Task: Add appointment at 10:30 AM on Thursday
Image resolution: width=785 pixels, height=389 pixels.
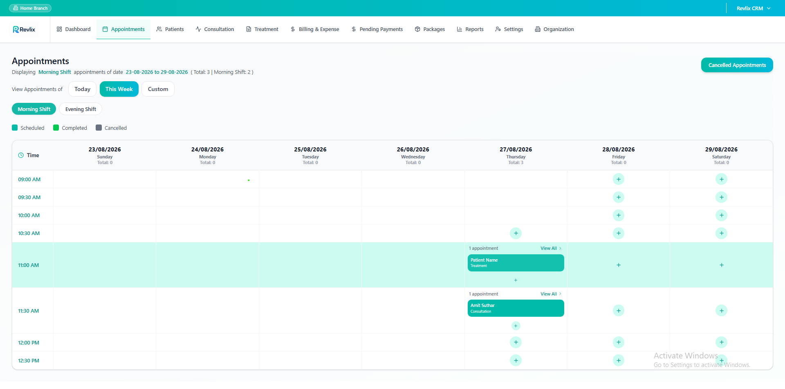Action: 516,233
